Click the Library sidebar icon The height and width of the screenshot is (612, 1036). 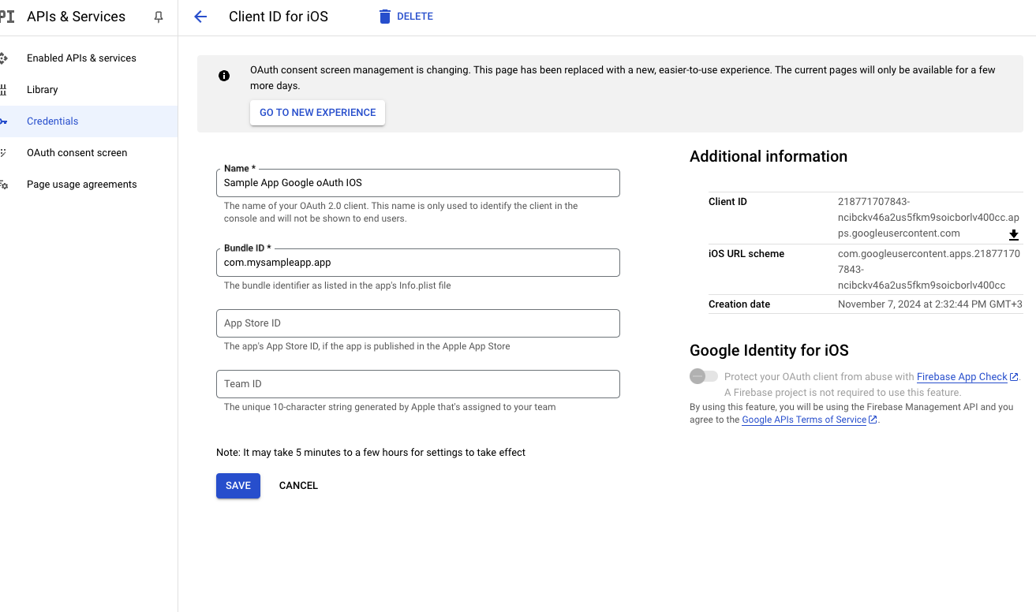click(4, 90)
